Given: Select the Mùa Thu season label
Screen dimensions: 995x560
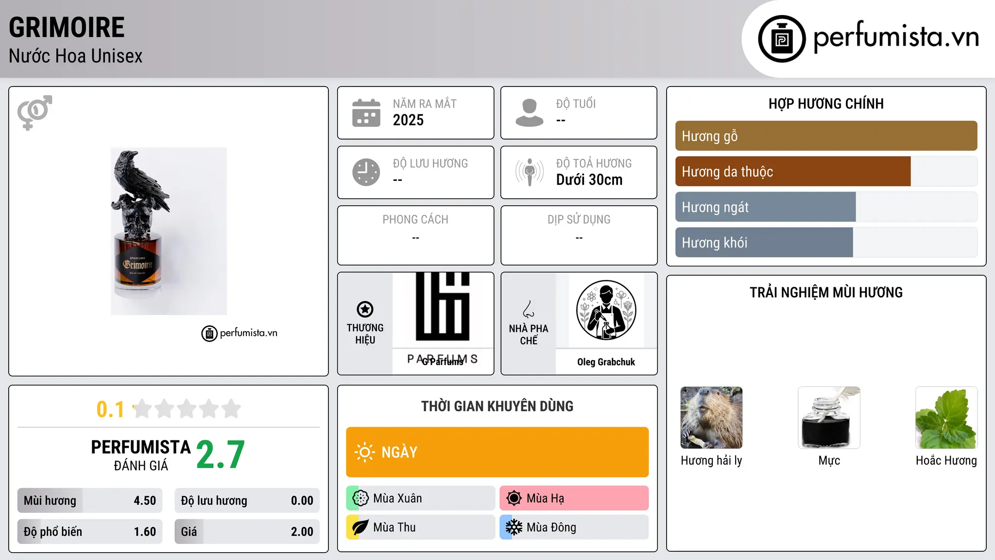Looking at the screenshot, I should pyautogui.click(x=395, y=527).
